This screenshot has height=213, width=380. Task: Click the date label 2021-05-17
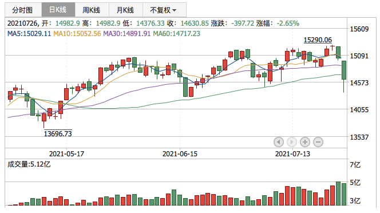(x=66, y=154)
